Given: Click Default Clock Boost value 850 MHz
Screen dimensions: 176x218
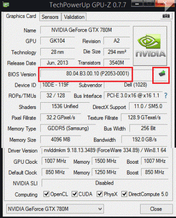Looking at the screenshot, I should [155, 172].
